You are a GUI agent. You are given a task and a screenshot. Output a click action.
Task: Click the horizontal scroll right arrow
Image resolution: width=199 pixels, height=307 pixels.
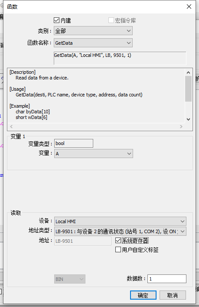coord(181,126)
